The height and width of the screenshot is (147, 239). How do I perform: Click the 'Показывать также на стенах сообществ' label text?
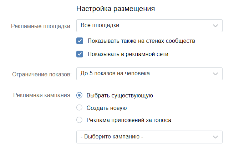141,41
